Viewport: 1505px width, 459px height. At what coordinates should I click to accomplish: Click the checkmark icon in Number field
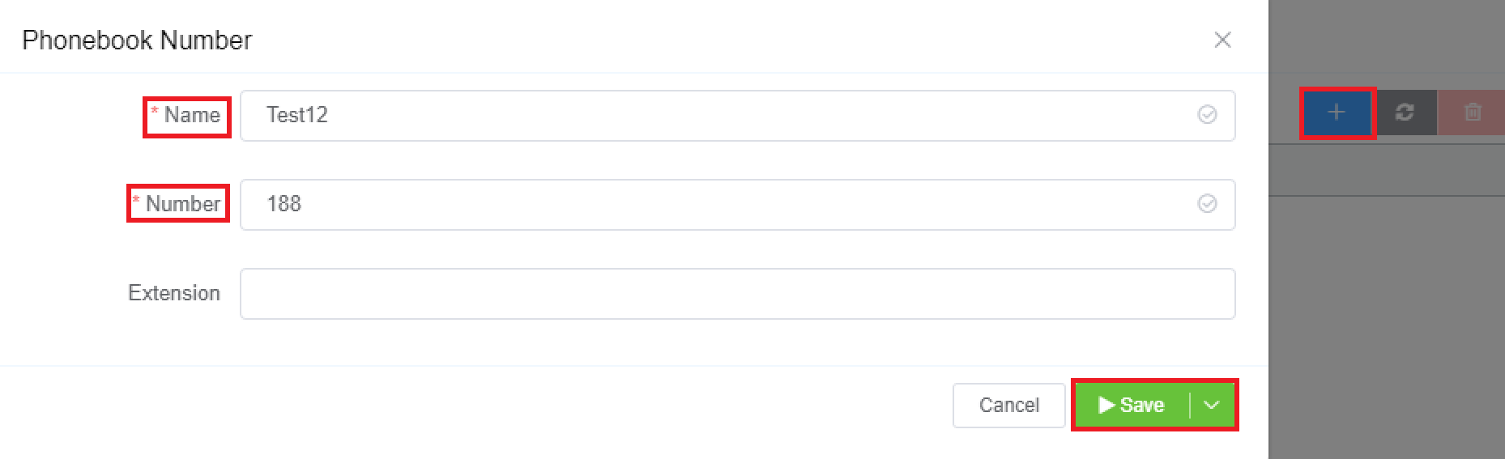point(1207,204)
